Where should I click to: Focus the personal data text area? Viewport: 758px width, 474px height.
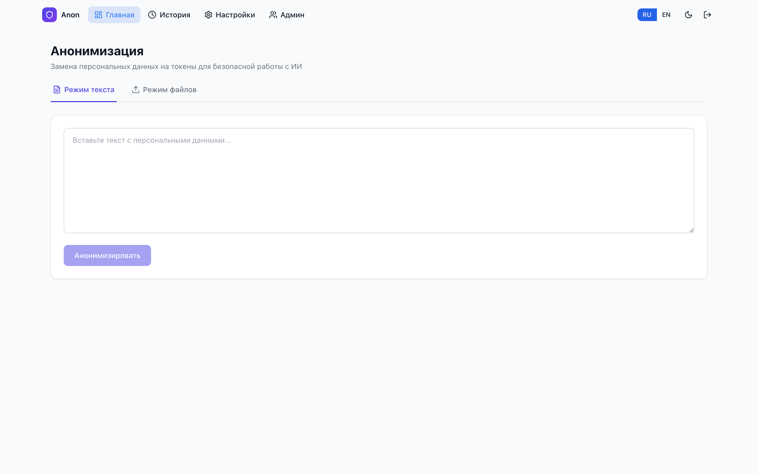pos(379,181)
